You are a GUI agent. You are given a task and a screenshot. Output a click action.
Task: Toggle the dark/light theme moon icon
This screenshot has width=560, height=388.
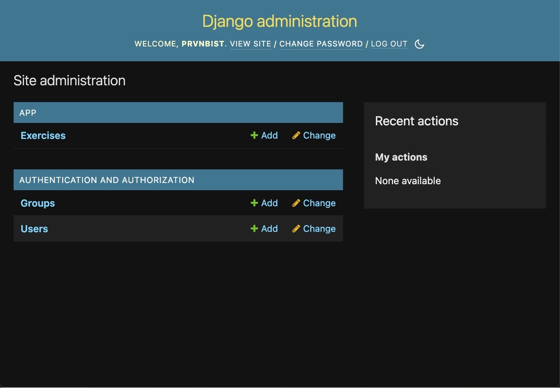point(419,44)
